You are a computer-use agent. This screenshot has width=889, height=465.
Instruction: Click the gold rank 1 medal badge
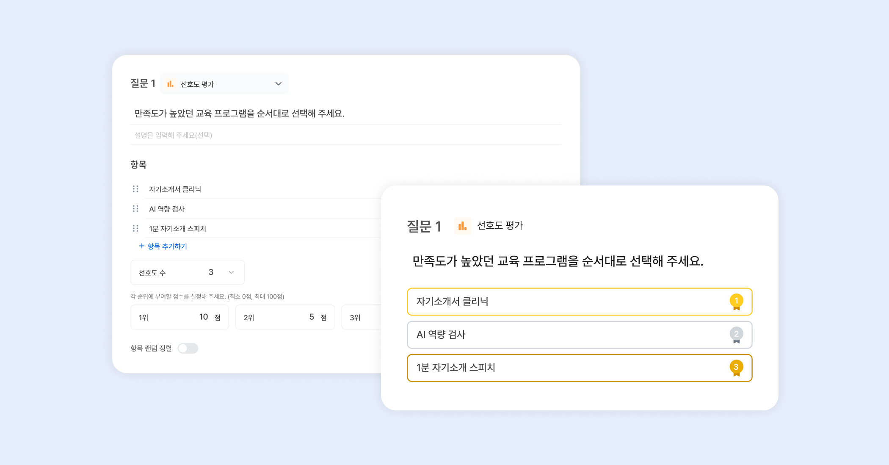736,302
